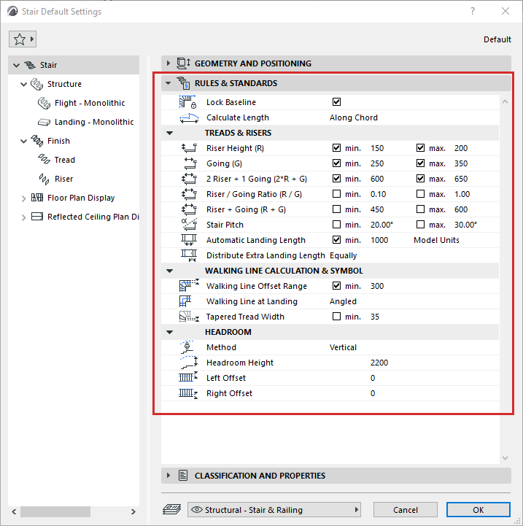
Task: Click the Automatic Landing Length icon
Action: (x=189, y=240)
